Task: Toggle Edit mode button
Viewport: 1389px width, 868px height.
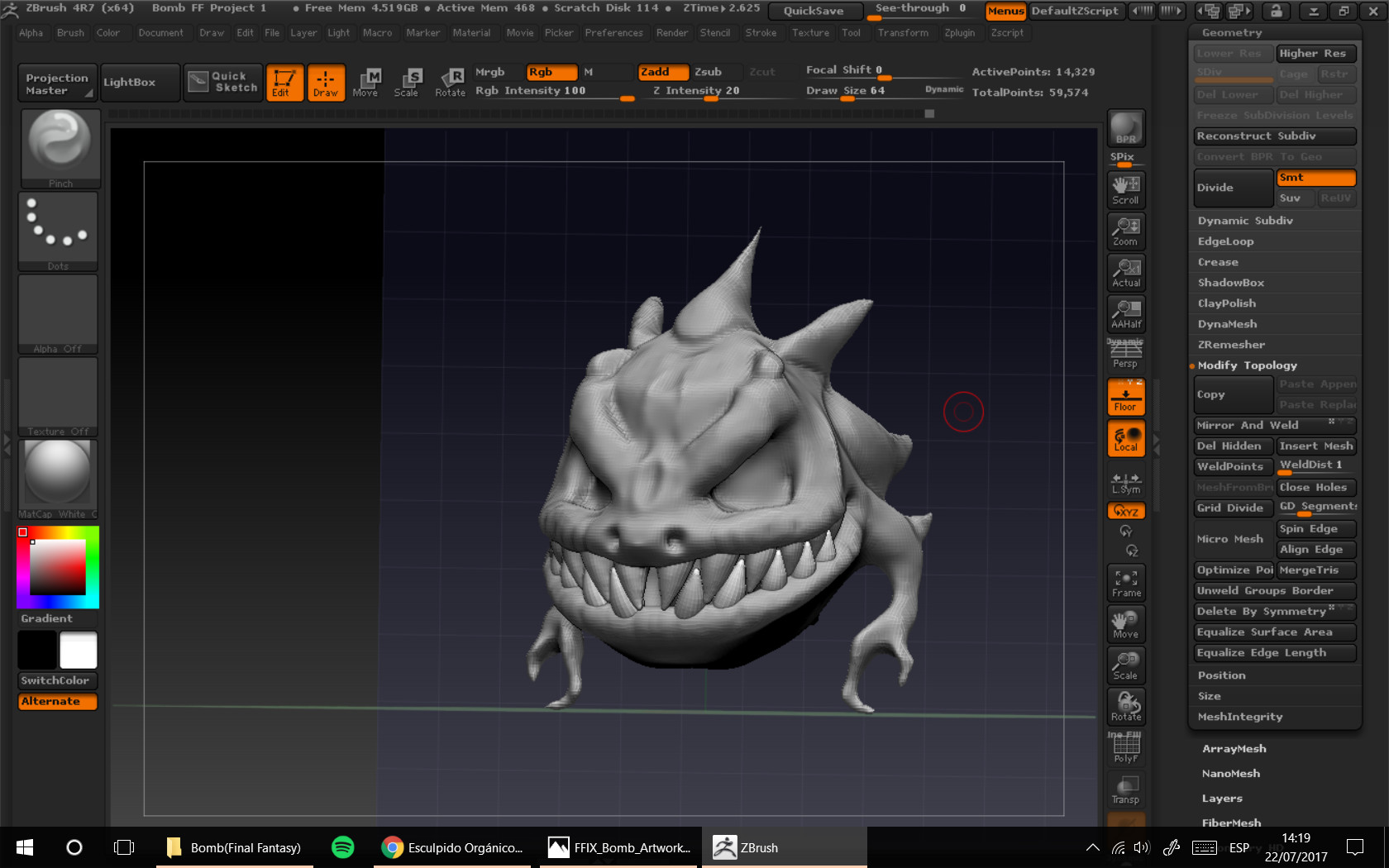Action: 284,83
